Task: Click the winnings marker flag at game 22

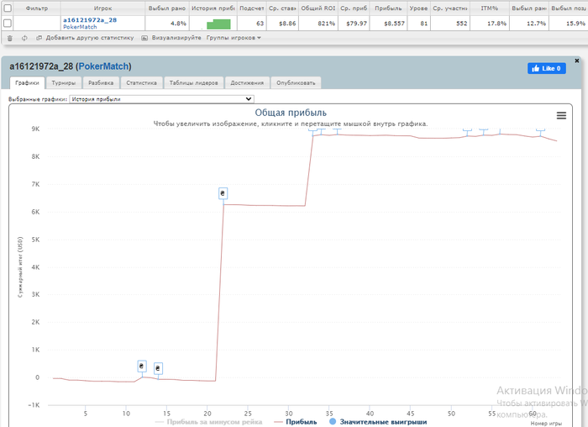Action: coord(223,193)
